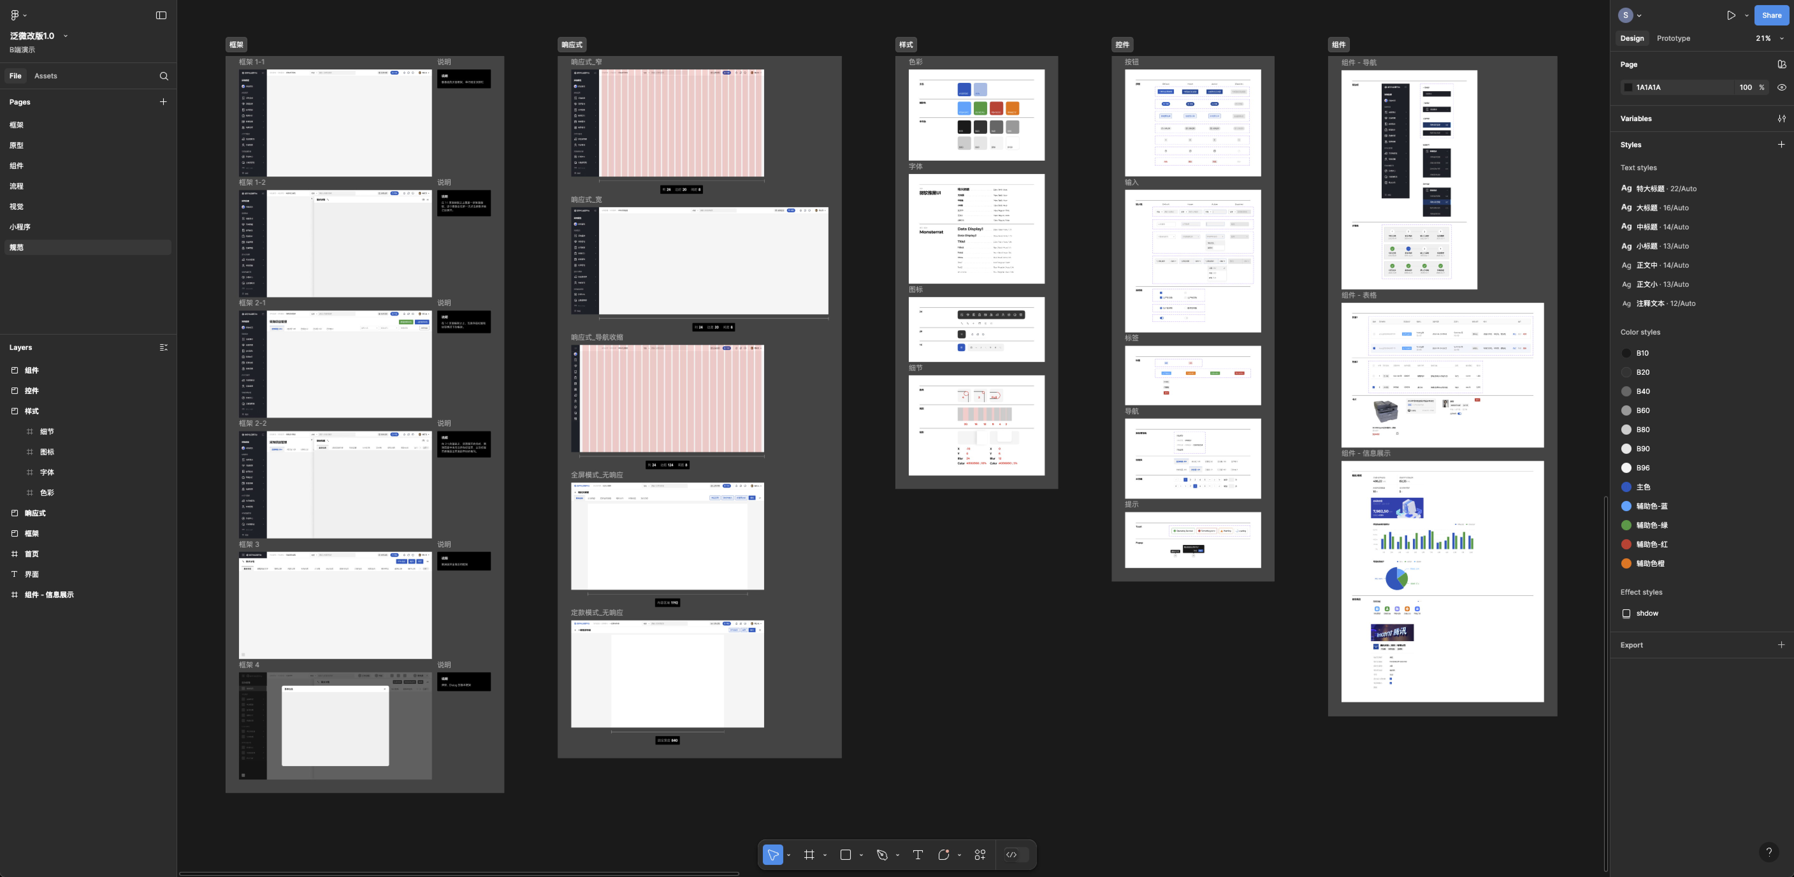Toggle the left sidebar panel icon
This screenshot has height=877, width=1794.
[161, 15]
